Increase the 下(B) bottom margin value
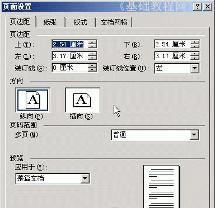 click(x=195, y=42)
